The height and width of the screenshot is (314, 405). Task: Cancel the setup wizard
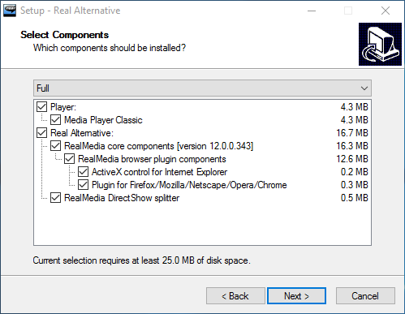[365, 296]
